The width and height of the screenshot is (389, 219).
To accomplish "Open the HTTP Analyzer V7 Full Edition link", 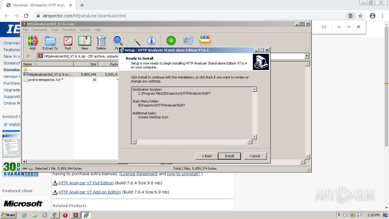I will tap(86, 183).
